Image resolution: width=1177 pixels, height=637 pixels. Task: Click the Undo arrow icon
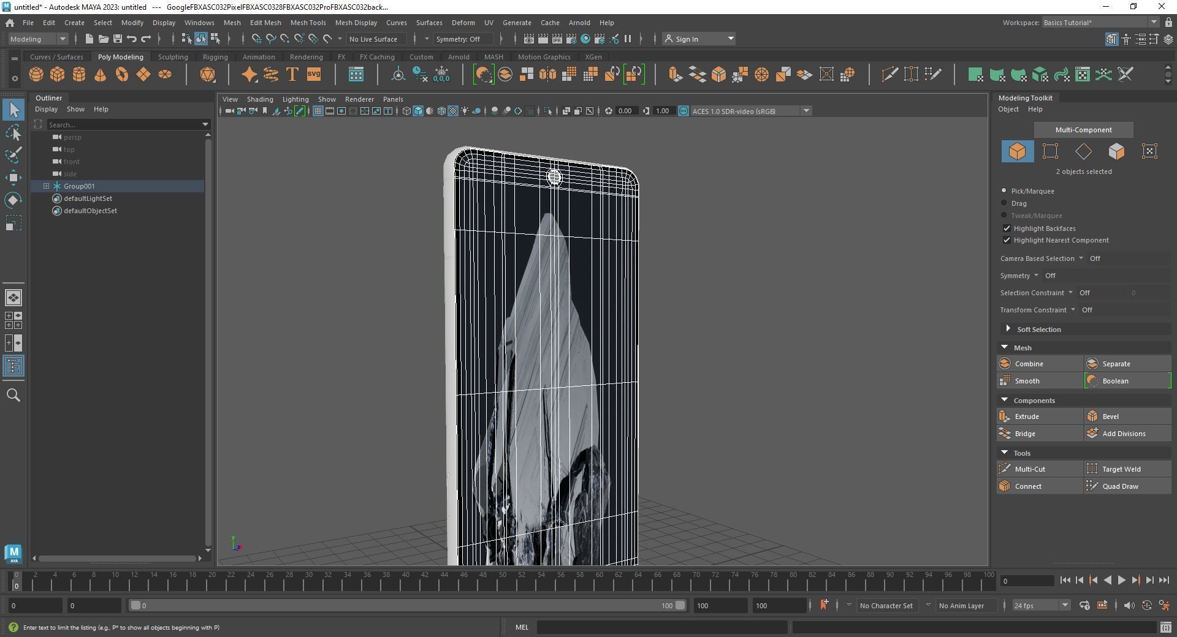[x=131, y=39]
